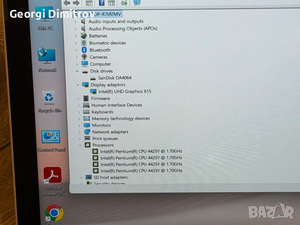Click the Audio inputs and outputs speaker icon
Viewport: 300px width, 225px height.
click(x=83, y=21)
